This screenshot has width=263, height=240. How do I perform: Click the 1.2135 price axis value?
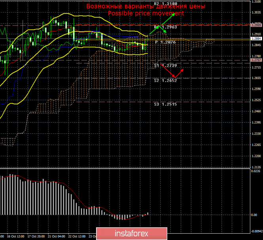click(256, 167)
